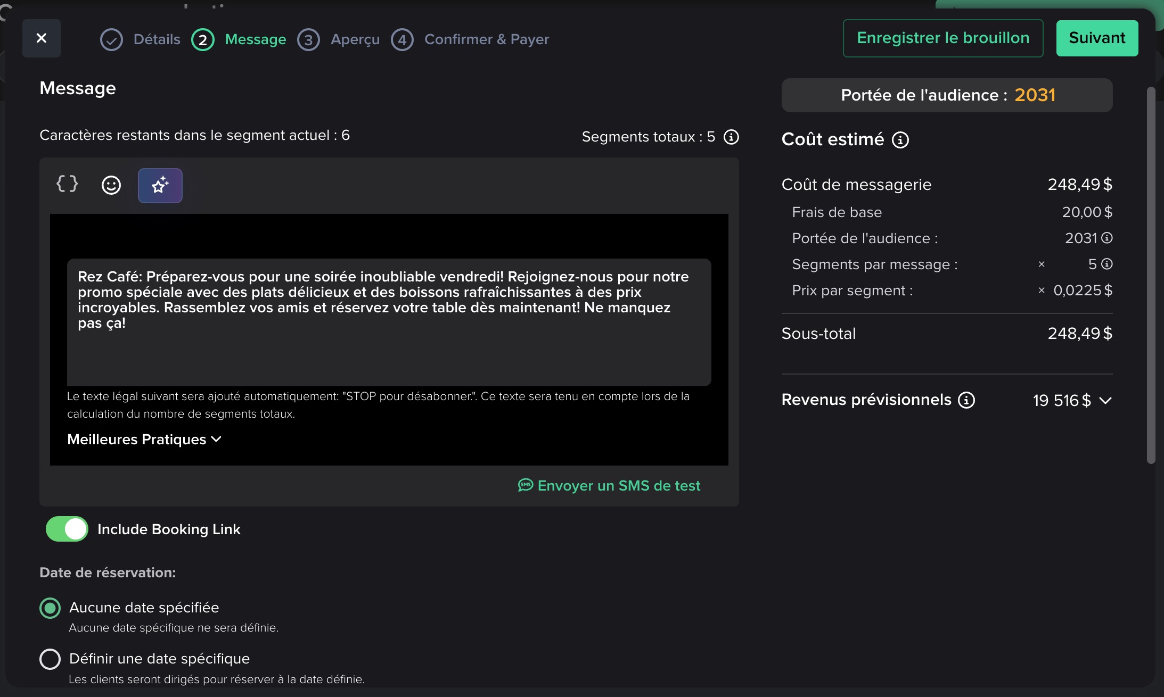Click info icon beside Coût estimé
The height and width of the screenshot is (697, 1164).
900,140
